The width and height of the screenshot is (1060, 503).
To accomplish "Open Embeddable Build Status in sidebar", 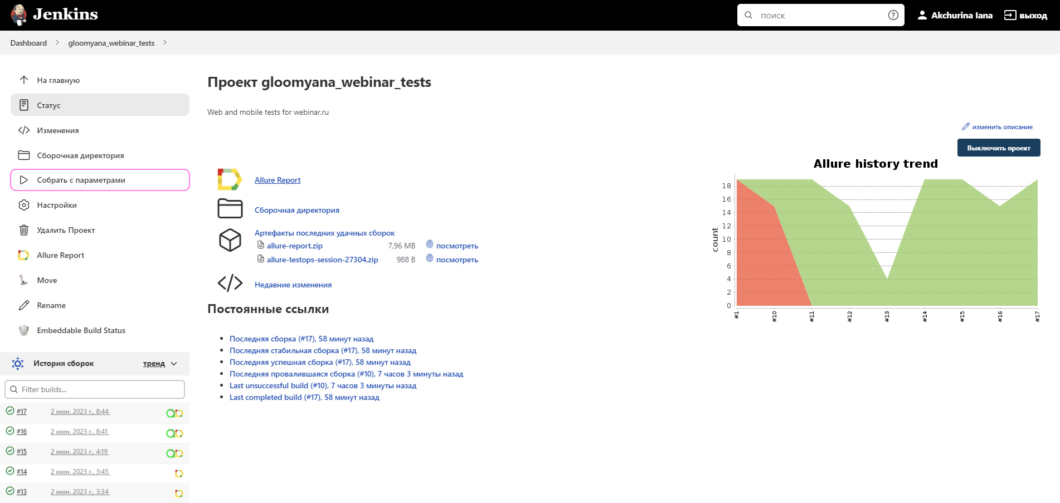I will coord(100,330).
